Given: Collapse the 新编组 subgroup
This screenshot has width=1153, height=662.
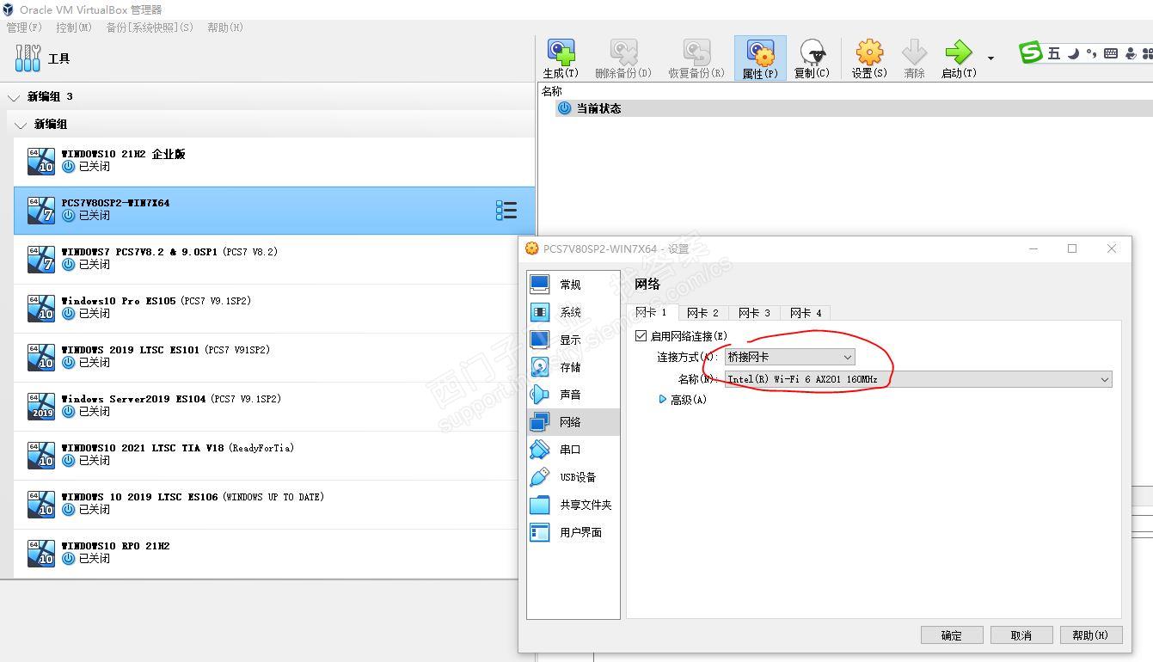Looking at the screenshot, I should (x=21, y=125).
